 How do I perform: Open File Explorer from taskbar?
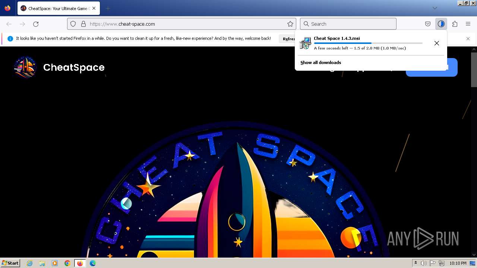[42, 263]
